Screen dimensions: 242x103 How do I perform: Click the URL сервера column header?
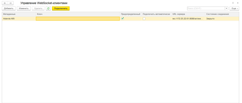pos(188,14)
